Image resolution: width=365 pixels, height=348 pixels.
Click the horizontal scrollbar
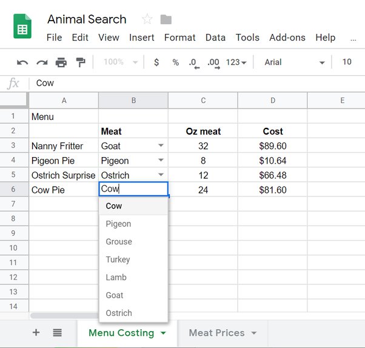tap(64, 316)
